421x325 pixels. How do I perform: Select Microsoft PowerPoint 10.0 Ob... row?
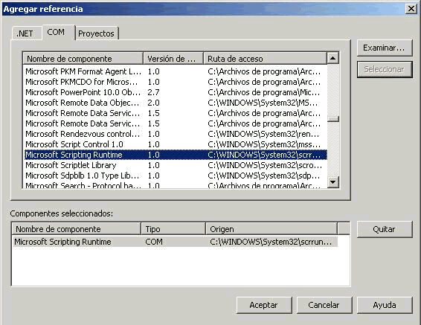tap(176, 92)
